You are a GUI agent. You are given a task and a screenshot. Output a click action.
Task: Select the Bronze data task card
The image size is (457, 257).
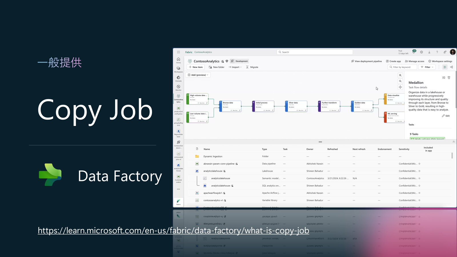coord(230,106)
